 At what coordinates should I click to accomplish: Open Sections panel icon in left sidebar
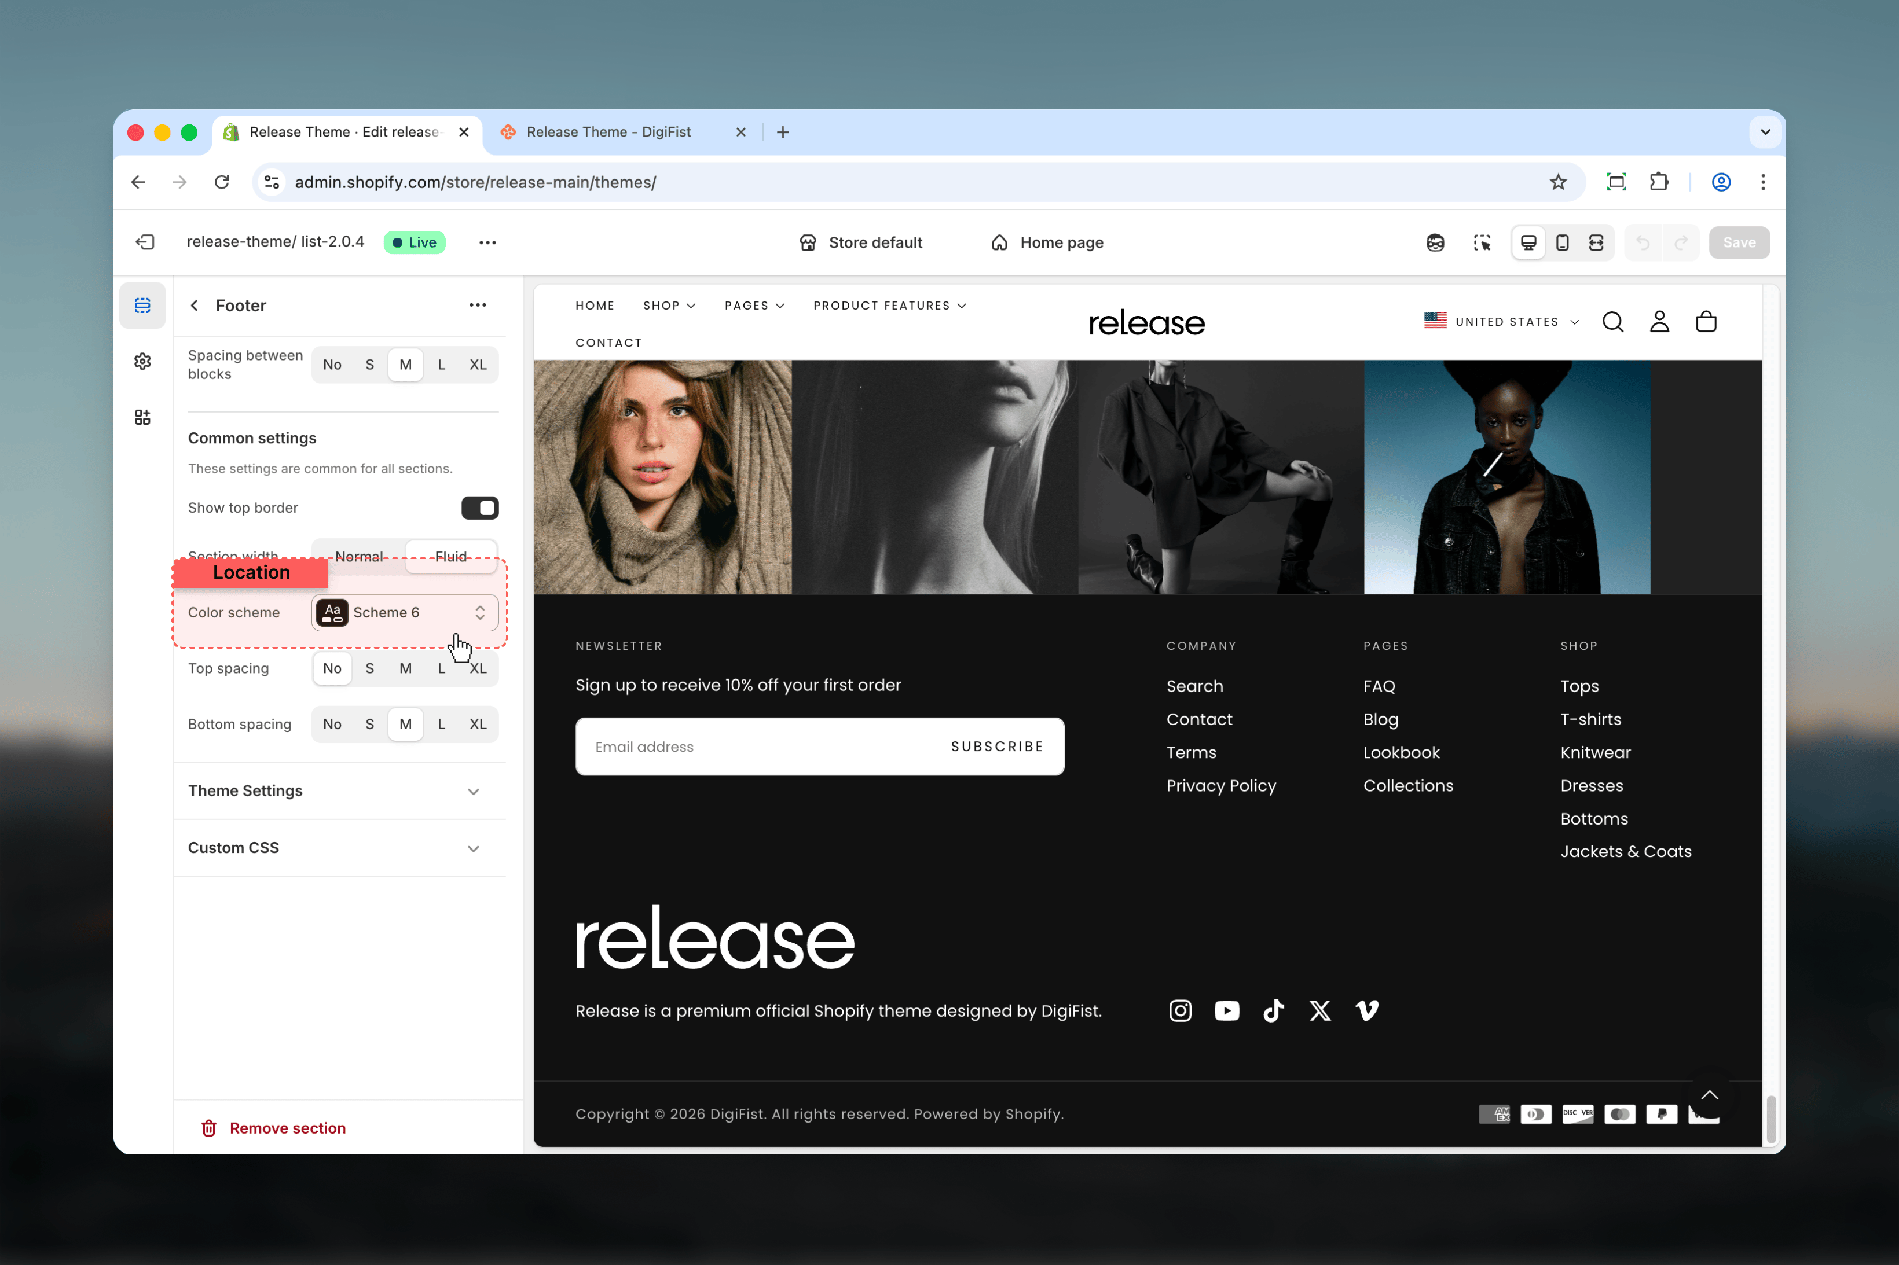(x=143, y=305)
